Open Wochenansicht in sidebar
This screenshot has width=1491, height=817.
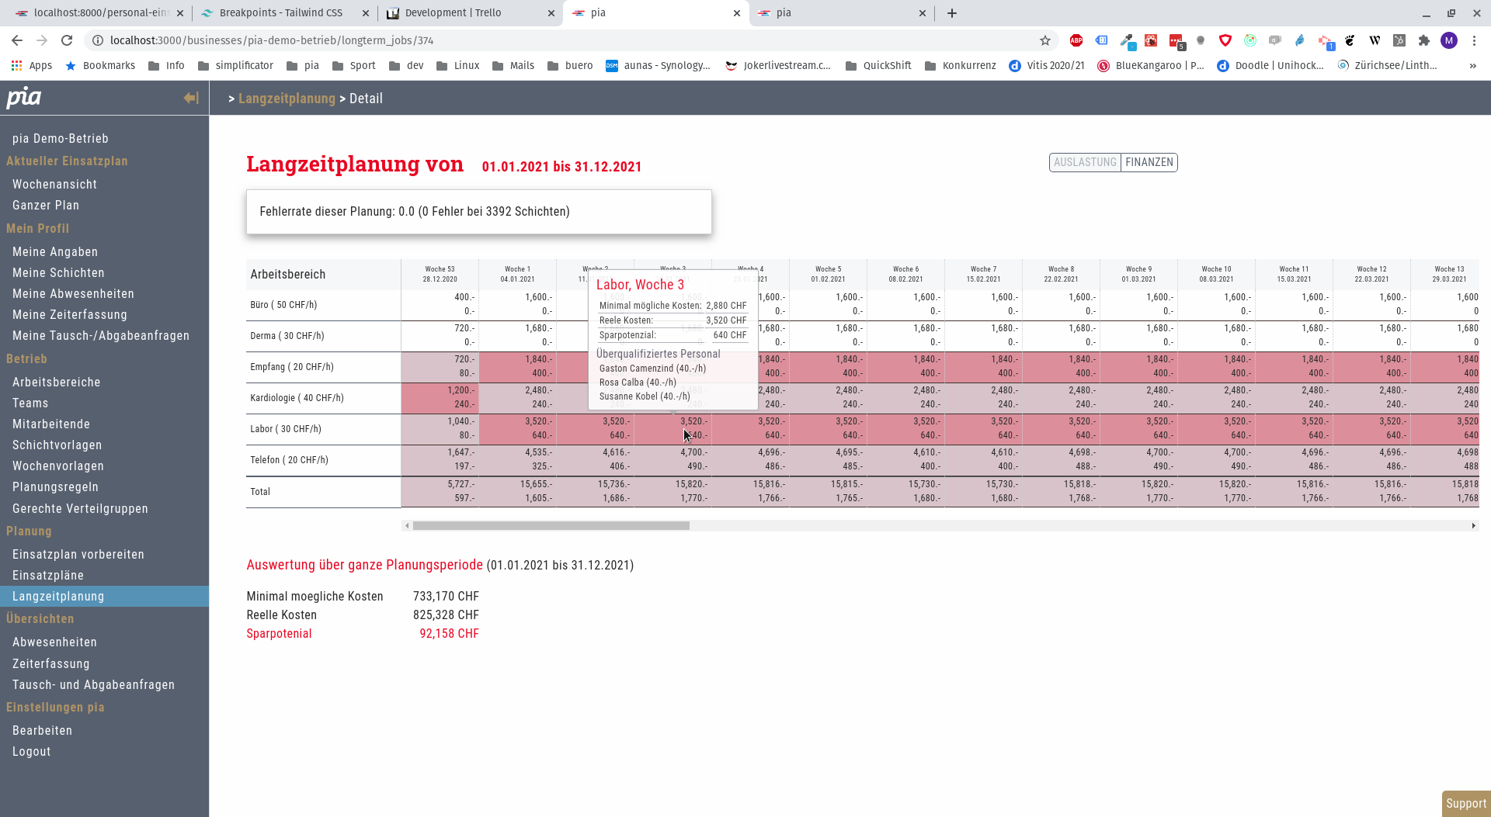tap(54, 185)
